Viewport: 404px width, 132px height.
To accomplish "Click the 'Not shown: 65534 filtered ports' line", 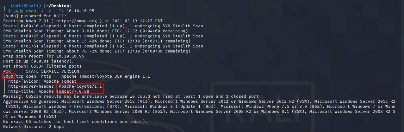I will [x=42, y=66].
